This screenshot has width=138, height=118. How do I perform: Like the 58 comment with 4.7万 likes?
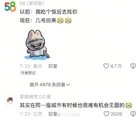point(106,66)
